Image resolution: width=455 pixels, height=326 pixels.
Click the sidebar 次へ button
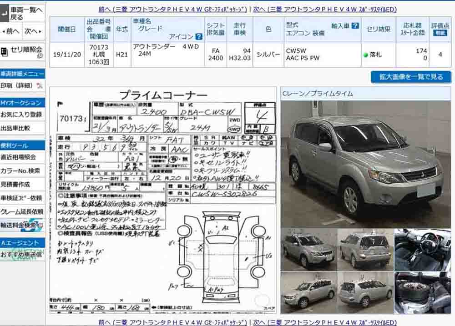click(x=33, y=31)
